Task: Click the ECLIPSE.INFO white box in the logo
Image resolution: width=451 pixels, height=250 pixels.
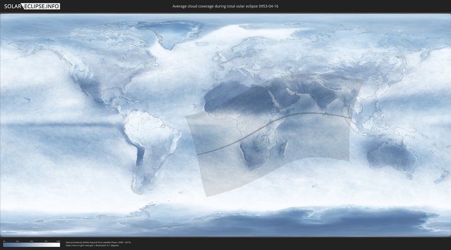Action: tap(42, 6)
